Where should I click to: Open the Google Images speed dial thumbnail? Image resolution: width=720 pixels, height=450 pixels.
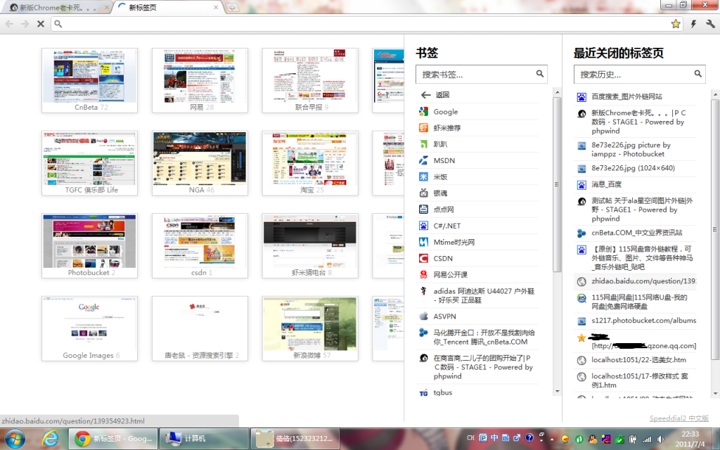(89, 328)
